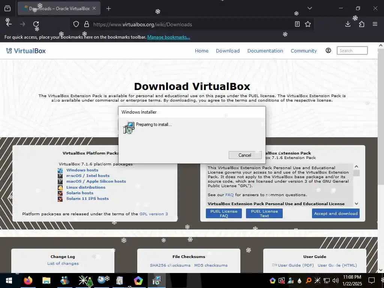Image resolution: width=384 pixels, height=288 pixels.
Task: Reload the VirtualBox downloads page
Action: [x=36, y=24]
